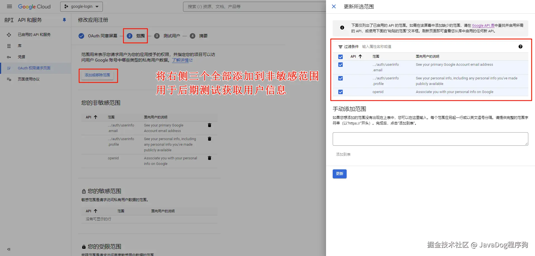Click the page usage agreements icon

point(9,79)
